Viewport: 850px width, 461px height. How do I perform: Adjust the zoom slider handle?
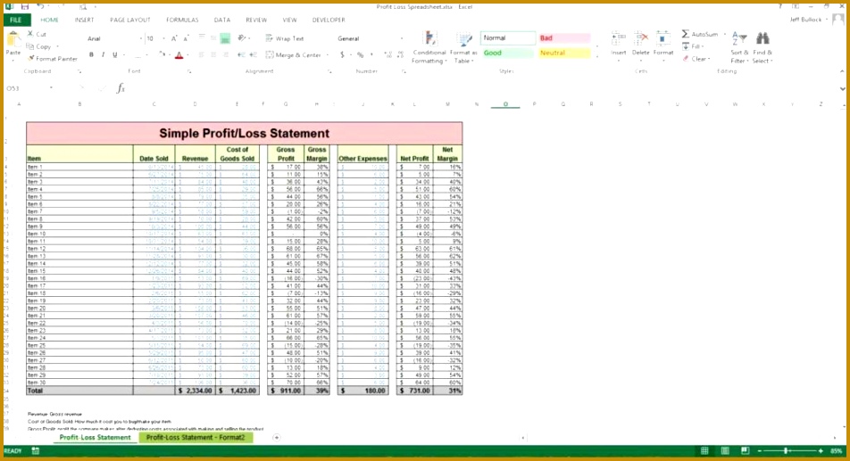tap(786, 450)
